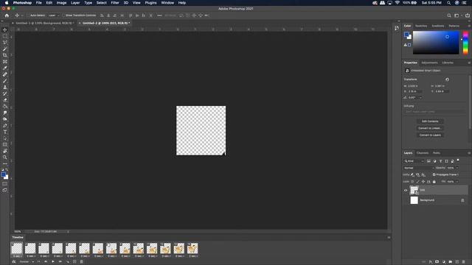Open the first frame delay dropdown

click(x=17, y=256)
